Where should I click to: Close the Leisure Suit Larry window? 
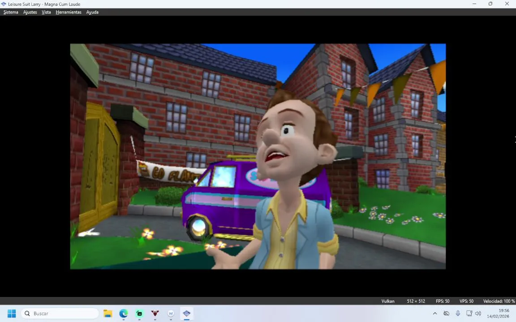click(507, 4)
